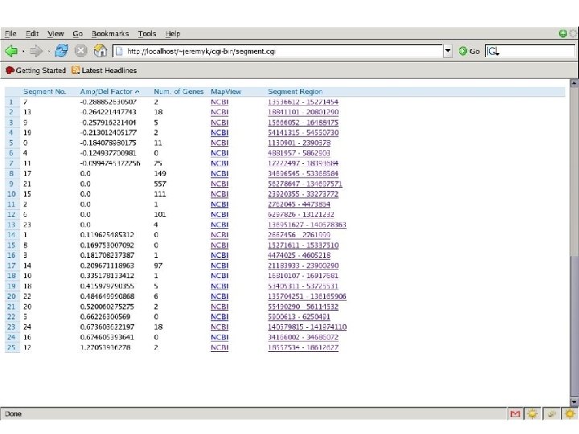Open the File menu
Viewport: 579px width, 434px height.
(x=10, y=34)
